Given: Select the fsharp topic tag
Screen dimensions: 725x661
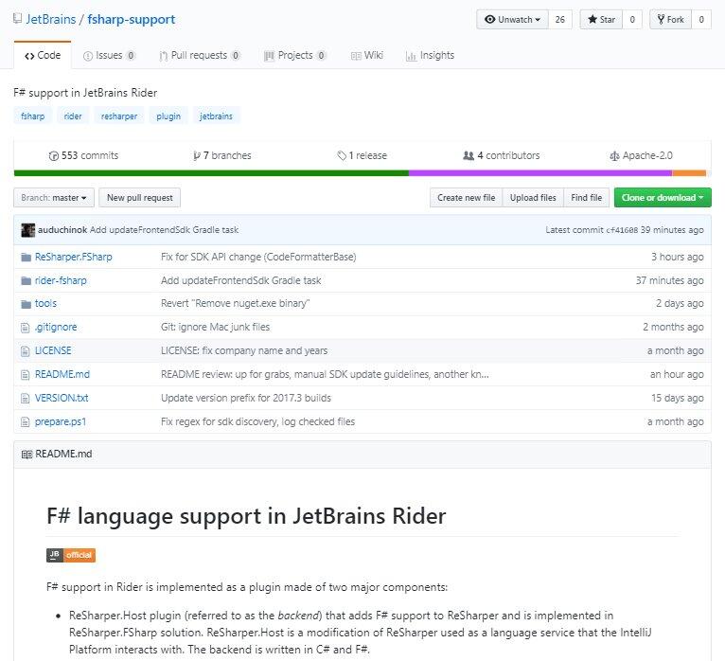Looking at the screenshot, I should pyautogui.click(x=33, y=116).
